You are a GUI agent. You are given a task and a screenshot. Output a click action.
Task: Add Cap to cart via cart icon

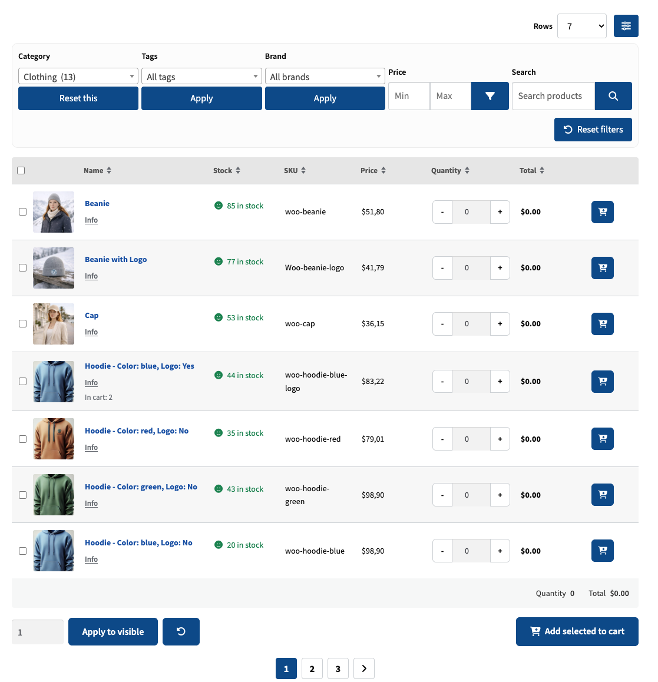602,323
